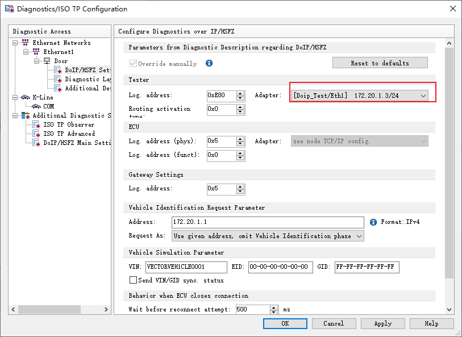Open the Request As dropdown
This screenshot has height=337, width=462.
[268, 236]
